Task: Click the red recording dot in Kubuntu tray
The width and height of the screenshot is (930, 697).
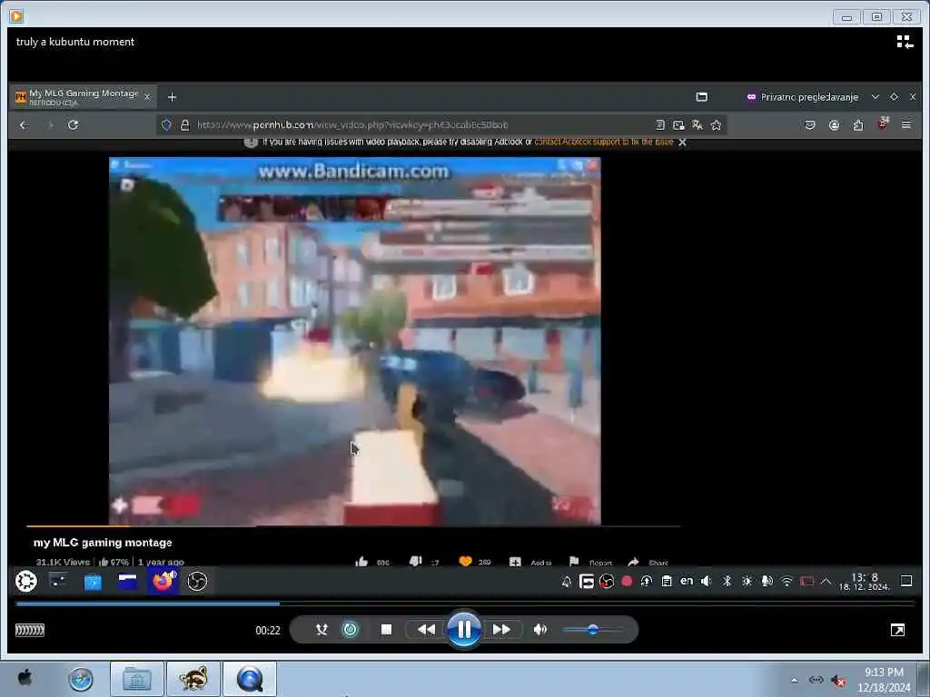Action: tap(627, 582)
